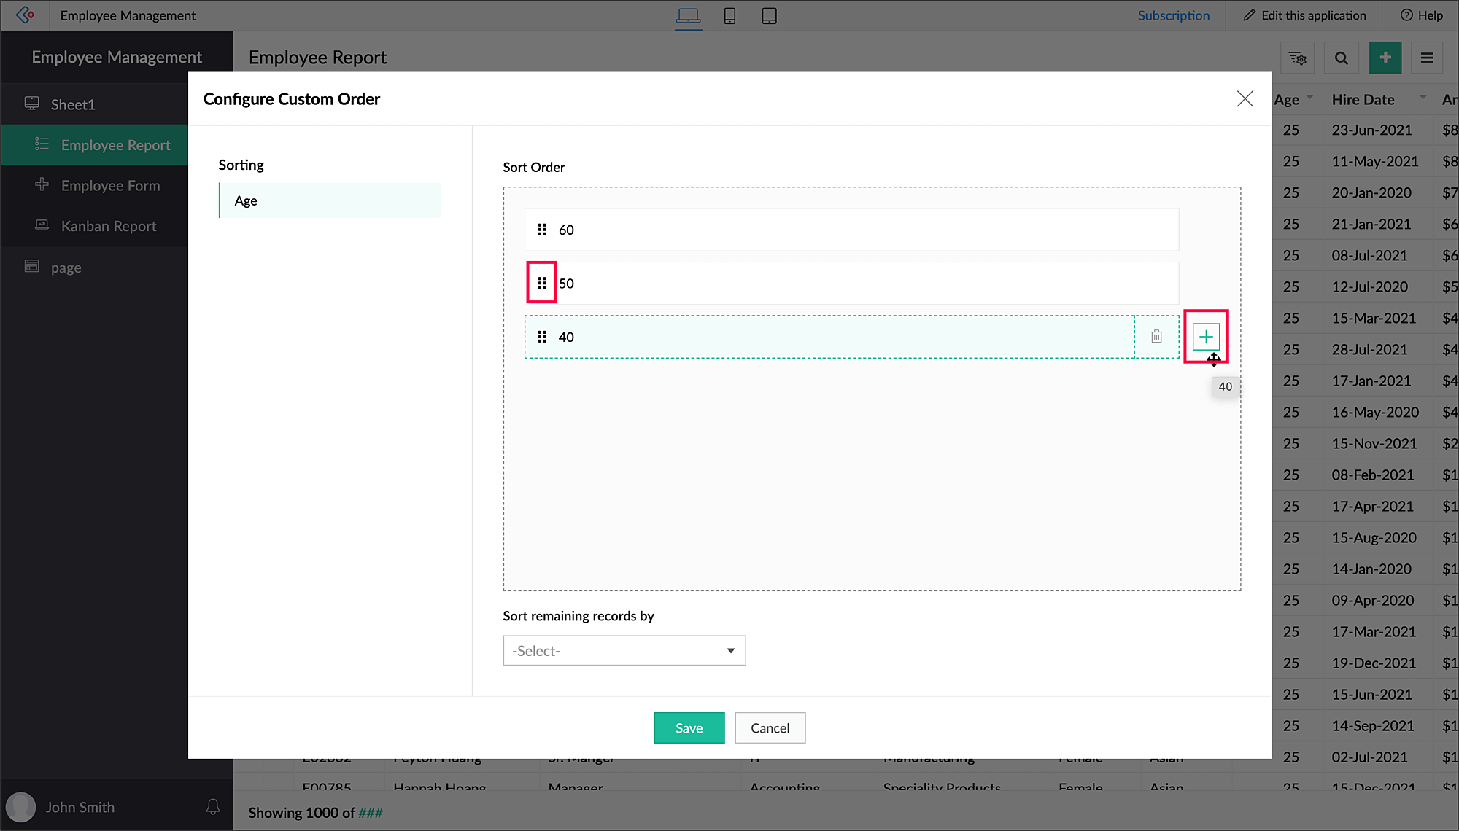The width and height of the screenshot is (1459, 831).
Task: Click the drag handle beside value 40
Action: pyautogui.click(x=542, y=337)
